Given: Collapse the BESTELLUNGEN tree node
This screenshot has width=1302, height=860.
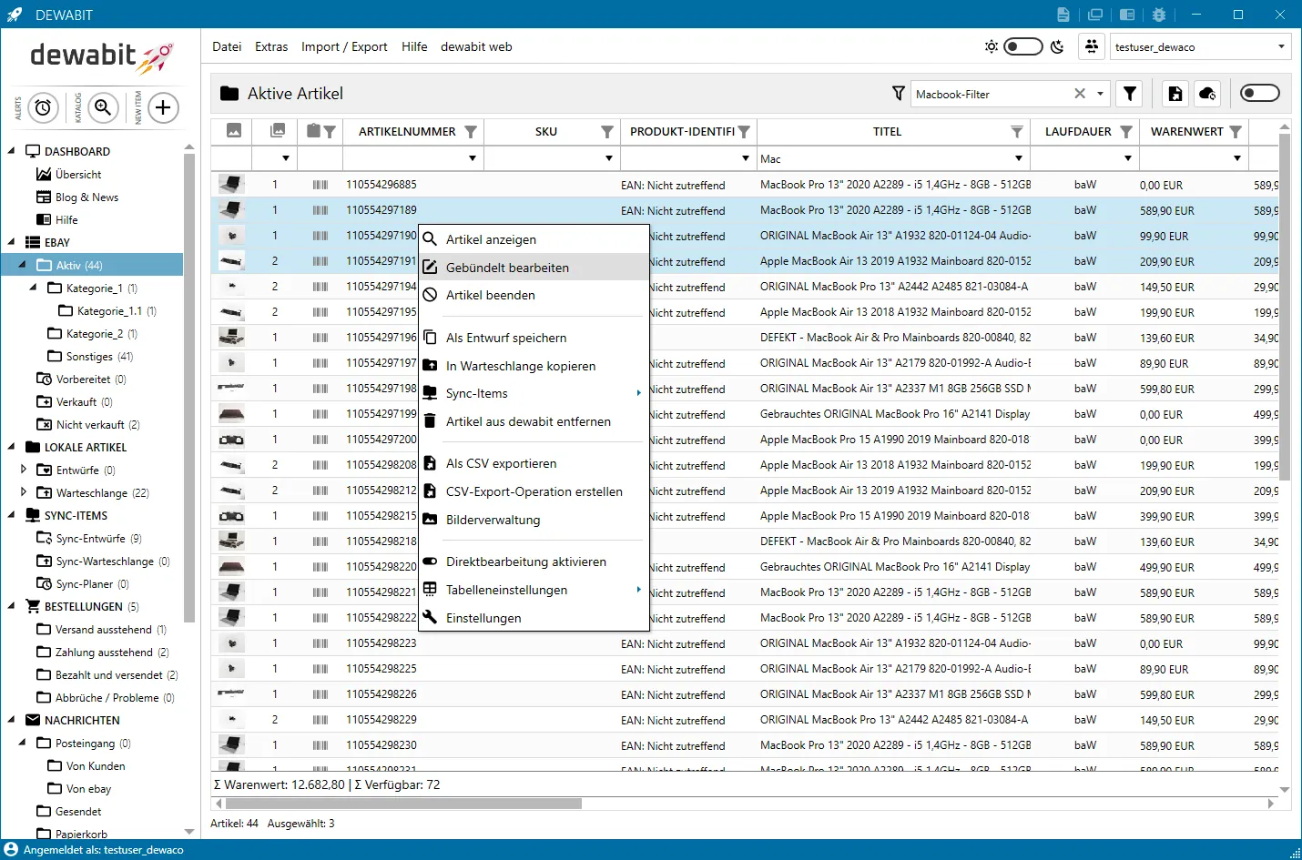Looking at the screenshot, I should pyautogui.click(x=12, y=606).
